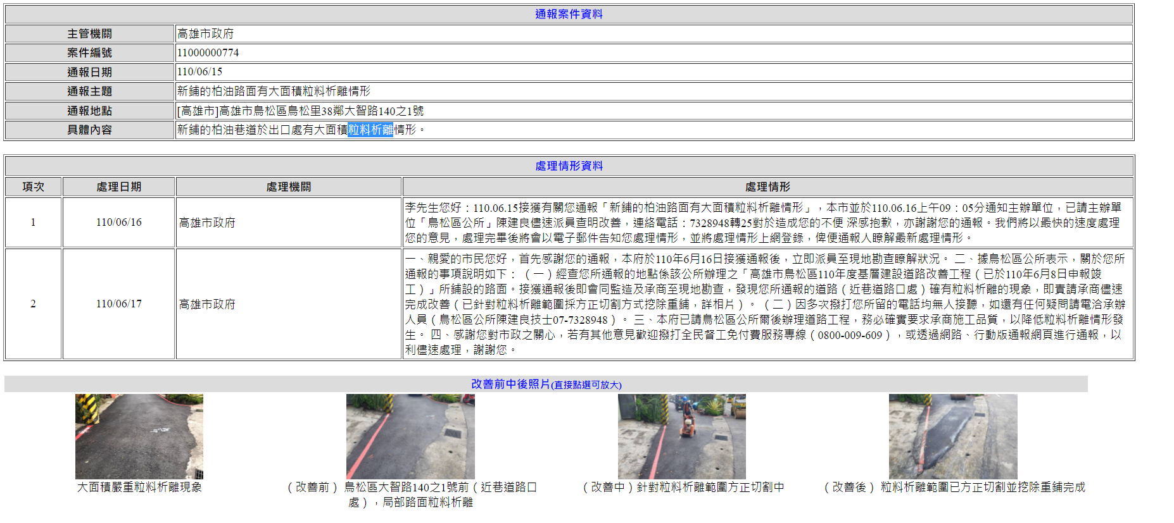Screen dimensions: 1174x523
Task: Click the case number 11000000774
Action: (x=208, y=52)
